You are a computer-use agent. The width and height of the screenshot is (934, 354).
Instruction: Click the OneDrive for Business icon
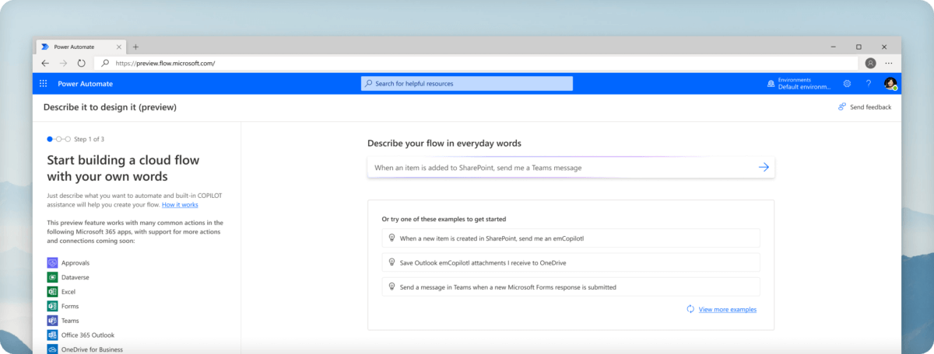(52, 349)
